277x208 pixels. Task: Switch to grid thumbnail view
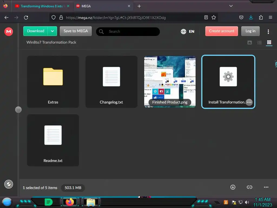(x=269, y=43)
